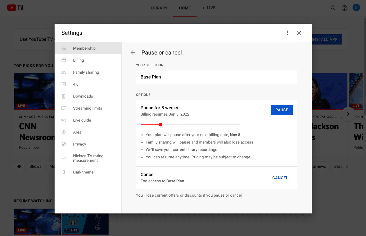Viewport: 366px width, 236px height.
Task: Click the pause duration slider handle
Action: coord(161,125)
